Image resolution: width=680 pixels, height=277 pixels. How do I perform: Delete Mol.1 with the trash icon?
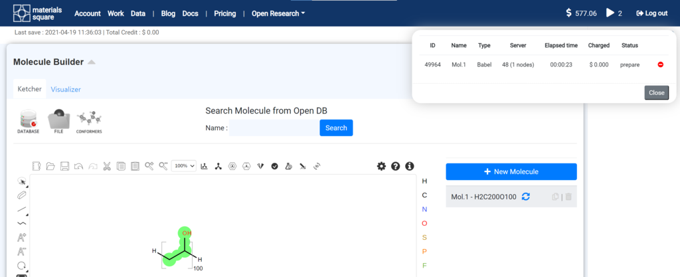tap(568, 197)
